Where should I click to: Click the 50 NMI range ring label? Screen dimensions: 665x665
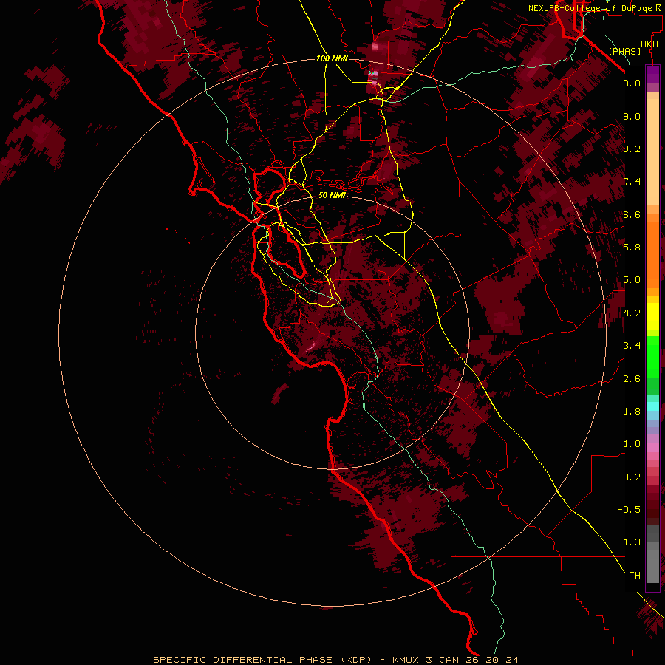tap(332, 195)
